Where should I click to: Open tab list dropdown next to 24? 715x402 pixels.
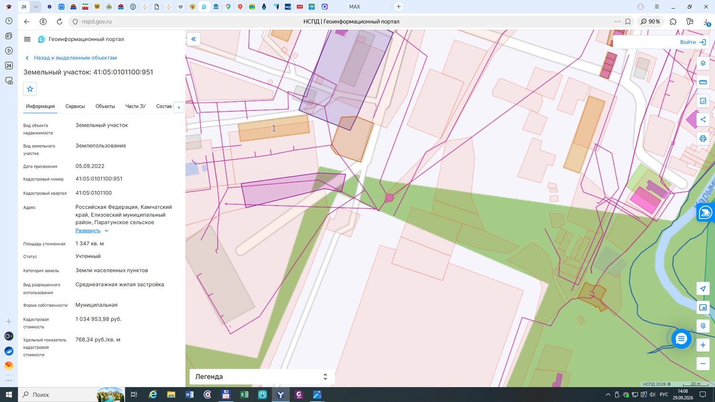pyautogui.click(x=36, y=7)
